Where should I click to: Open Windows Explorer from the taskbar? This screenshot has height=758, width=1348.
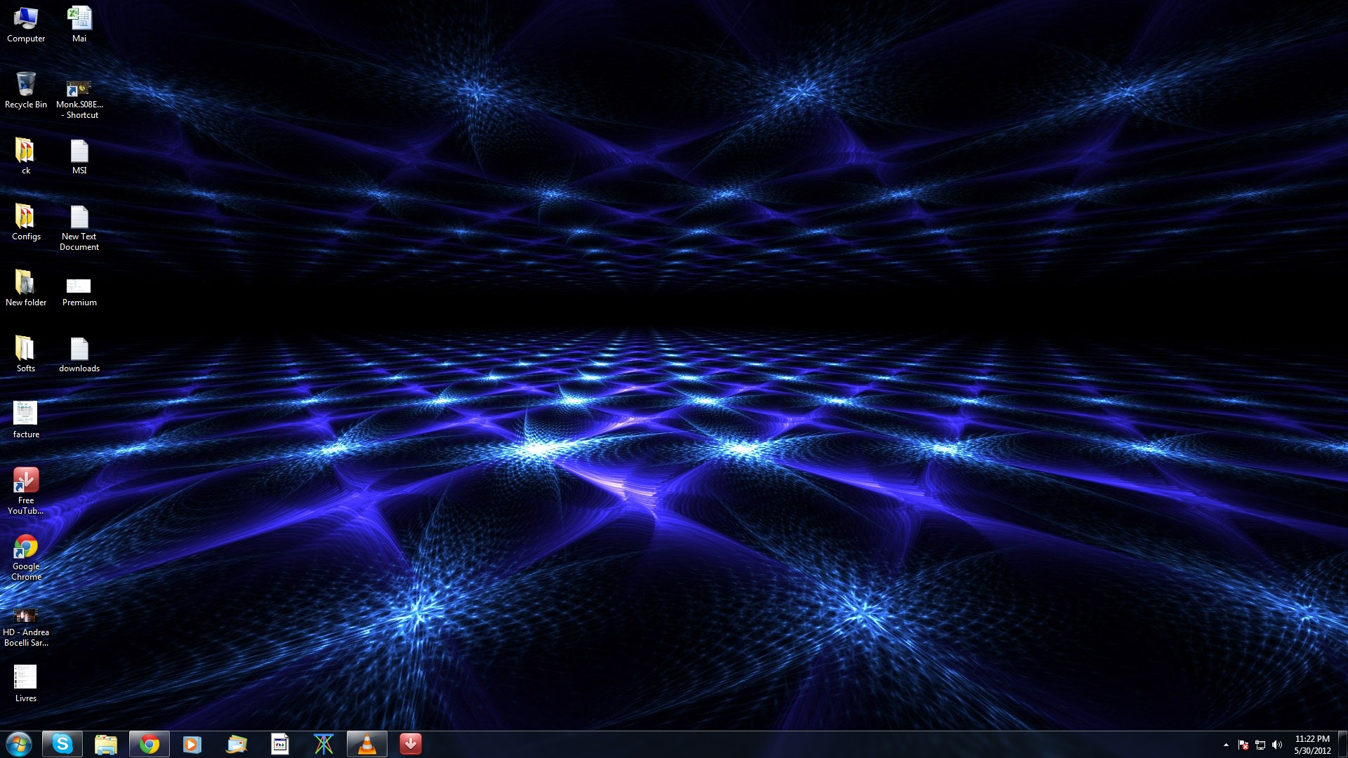coord(105,744)
